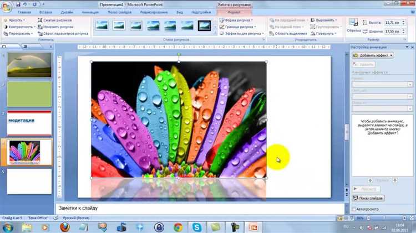This screenshot has height=233, width=416.
Task: Apply the first picture style thumbnail
Action: pyautogui.click(x=102, y=25)
